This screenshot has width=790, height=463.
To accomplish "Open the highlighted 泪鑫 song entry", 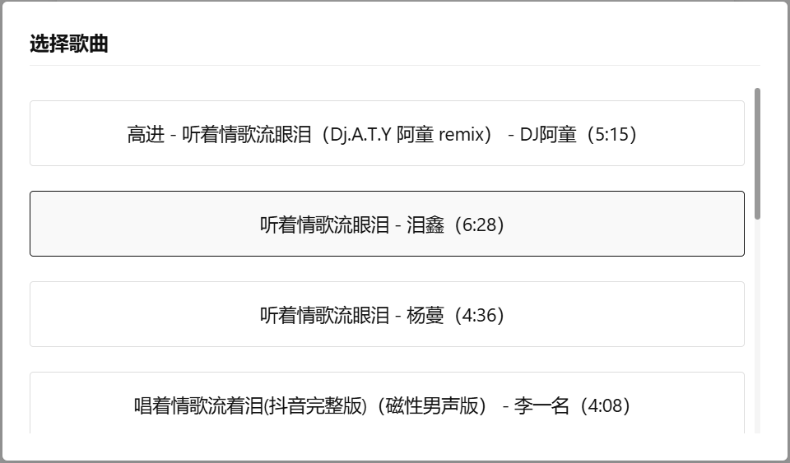I will pos(387,224).
